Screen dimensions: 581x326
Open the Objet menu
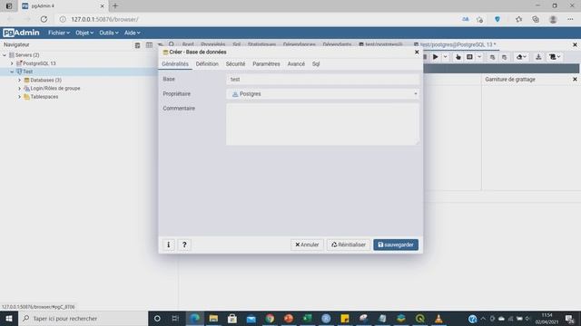(84, 33)
